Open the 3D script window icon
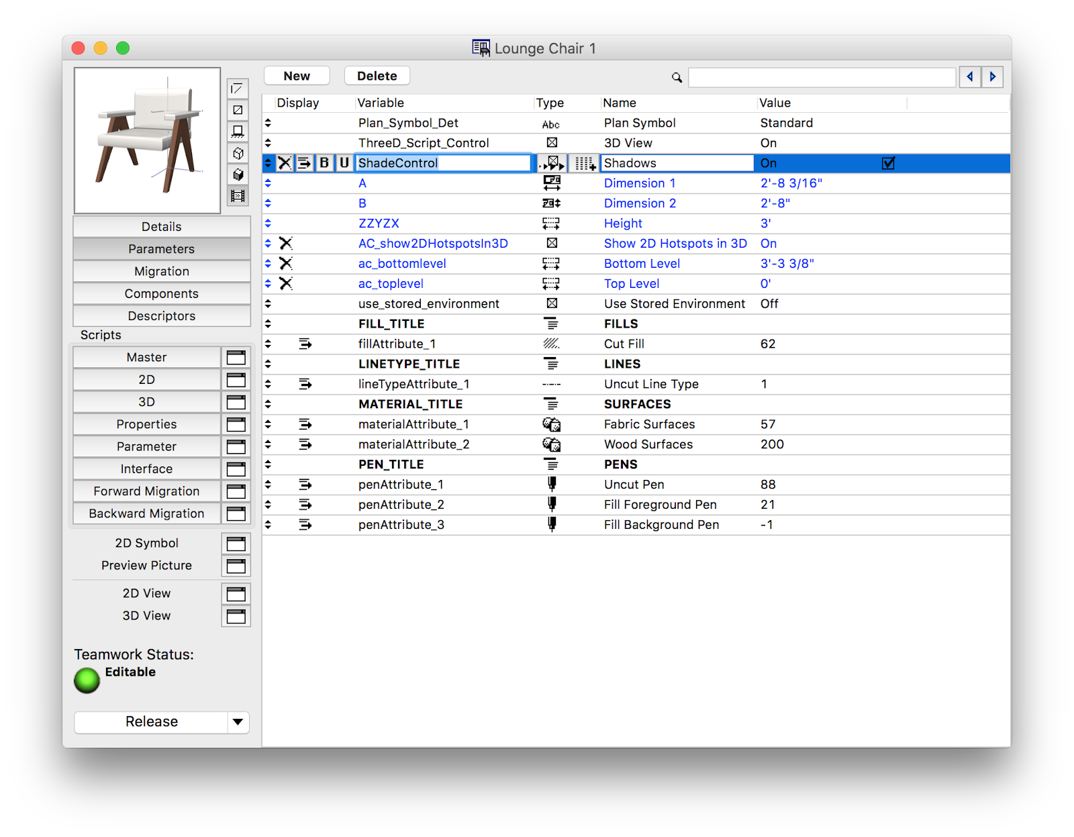The width and height of the screenshot is (1074, 837). pyautogui.click(x=236, y=402)
